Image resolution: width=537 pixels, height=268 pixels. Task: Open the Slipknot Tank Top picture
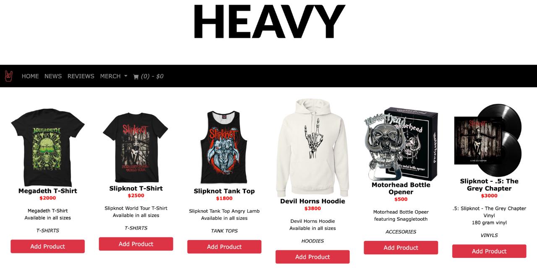point(224,147)
